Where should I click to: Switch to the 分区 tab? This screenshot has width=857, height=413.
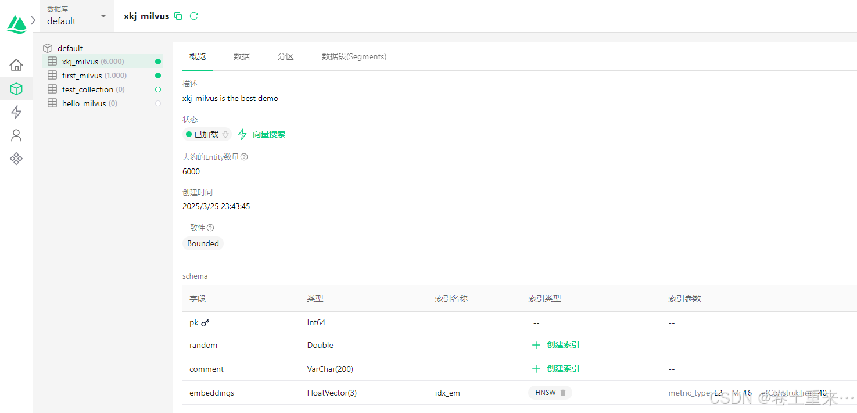(286, 56)
